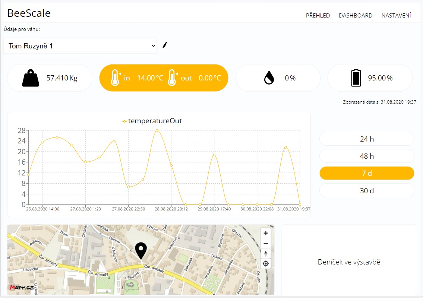The image size is (423, 298).
Task: Click the map compass reset-north control
Action: (x=266, y=253)
